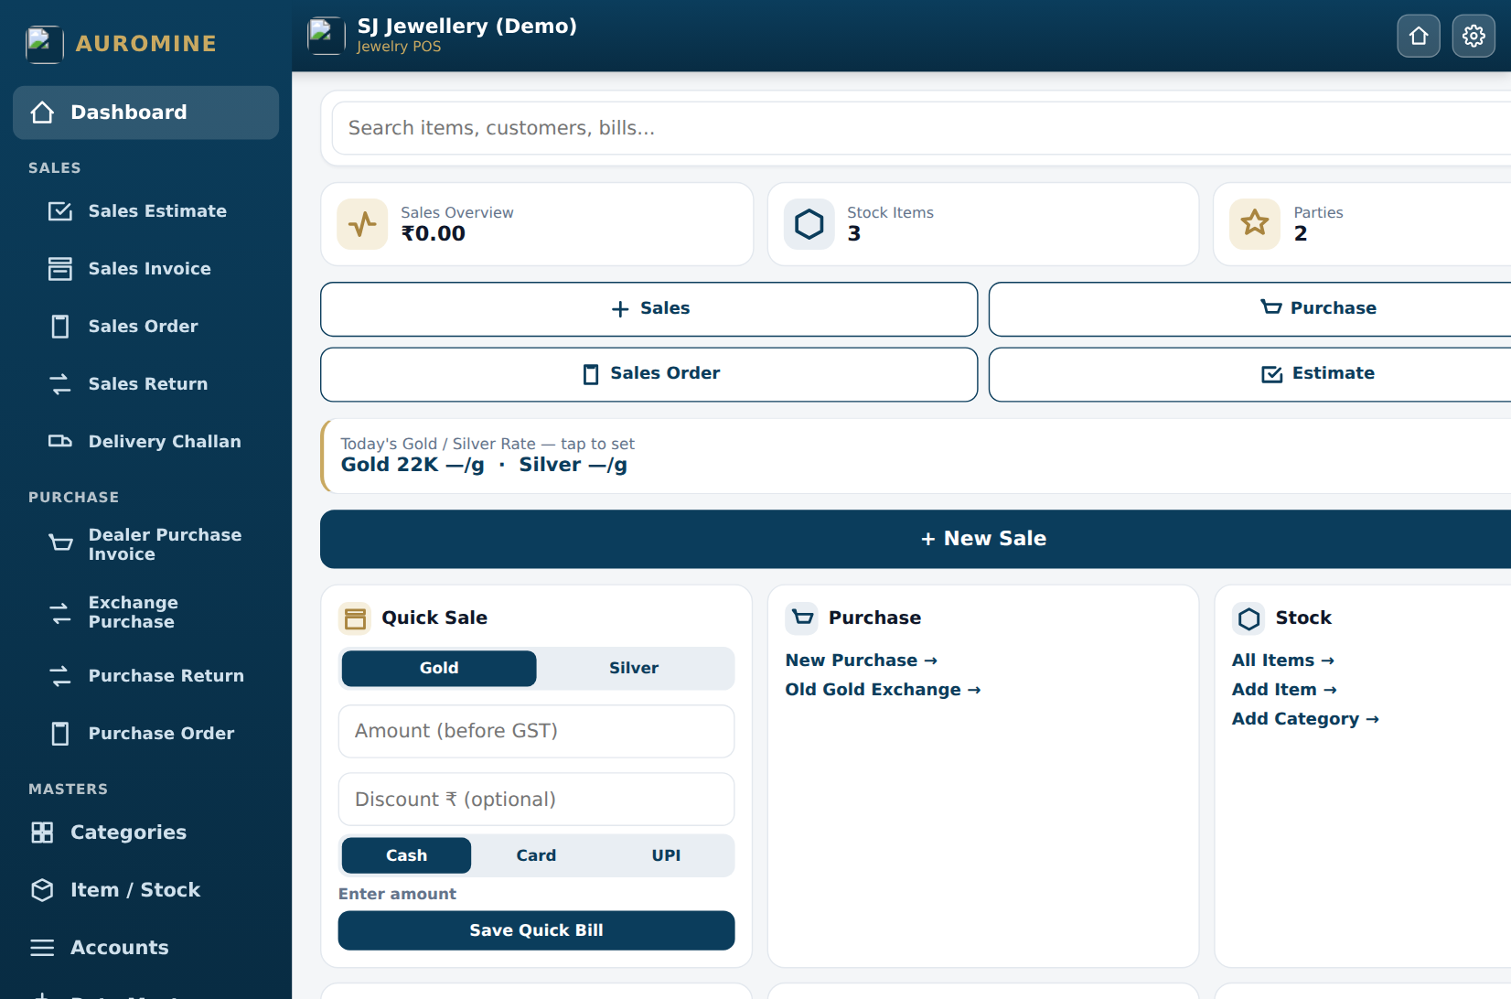The image size is (1511, 999).
Task: Click the Amount (before GST) field
Action: (536, 731)
